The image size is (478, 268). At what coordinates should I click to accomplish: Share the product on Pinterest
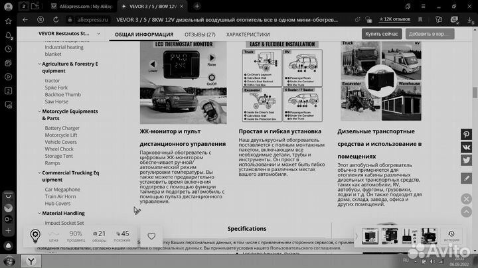[x=467, y=135]
